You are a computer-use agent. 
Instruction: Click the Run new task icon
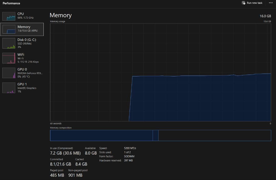pos(244,3)
